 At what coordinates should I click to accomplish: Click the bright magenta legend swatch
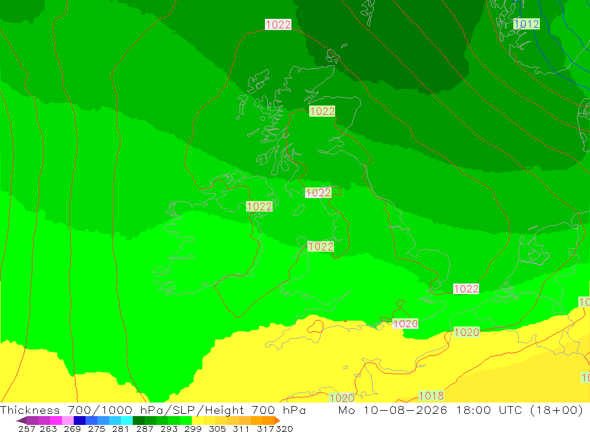56,420
